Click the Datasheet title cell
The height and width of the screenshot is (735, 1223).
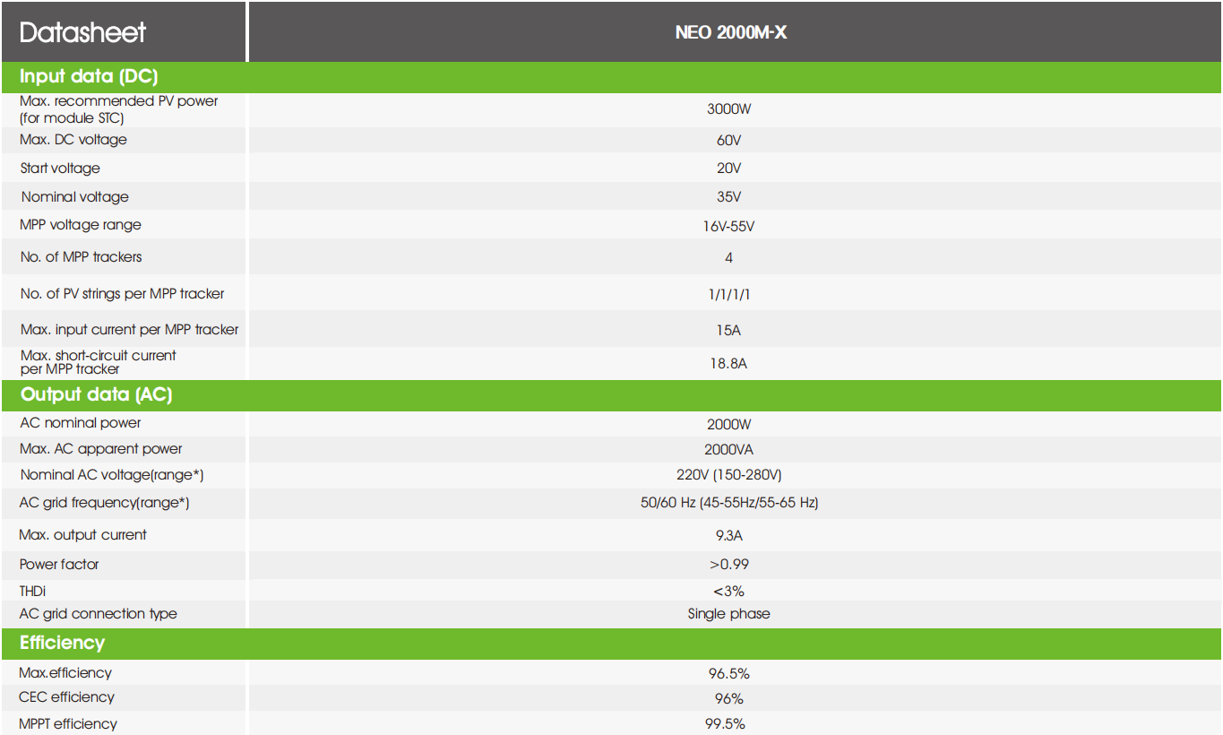[x=123, y=32]
